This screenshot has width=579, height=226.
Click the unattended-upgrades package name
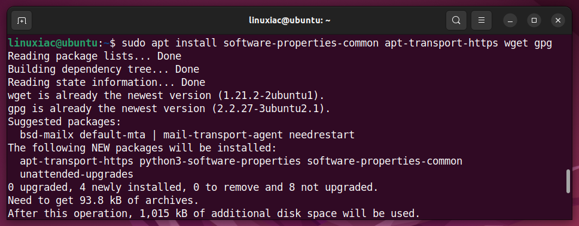pyautogui.click(x=77, y=174)
